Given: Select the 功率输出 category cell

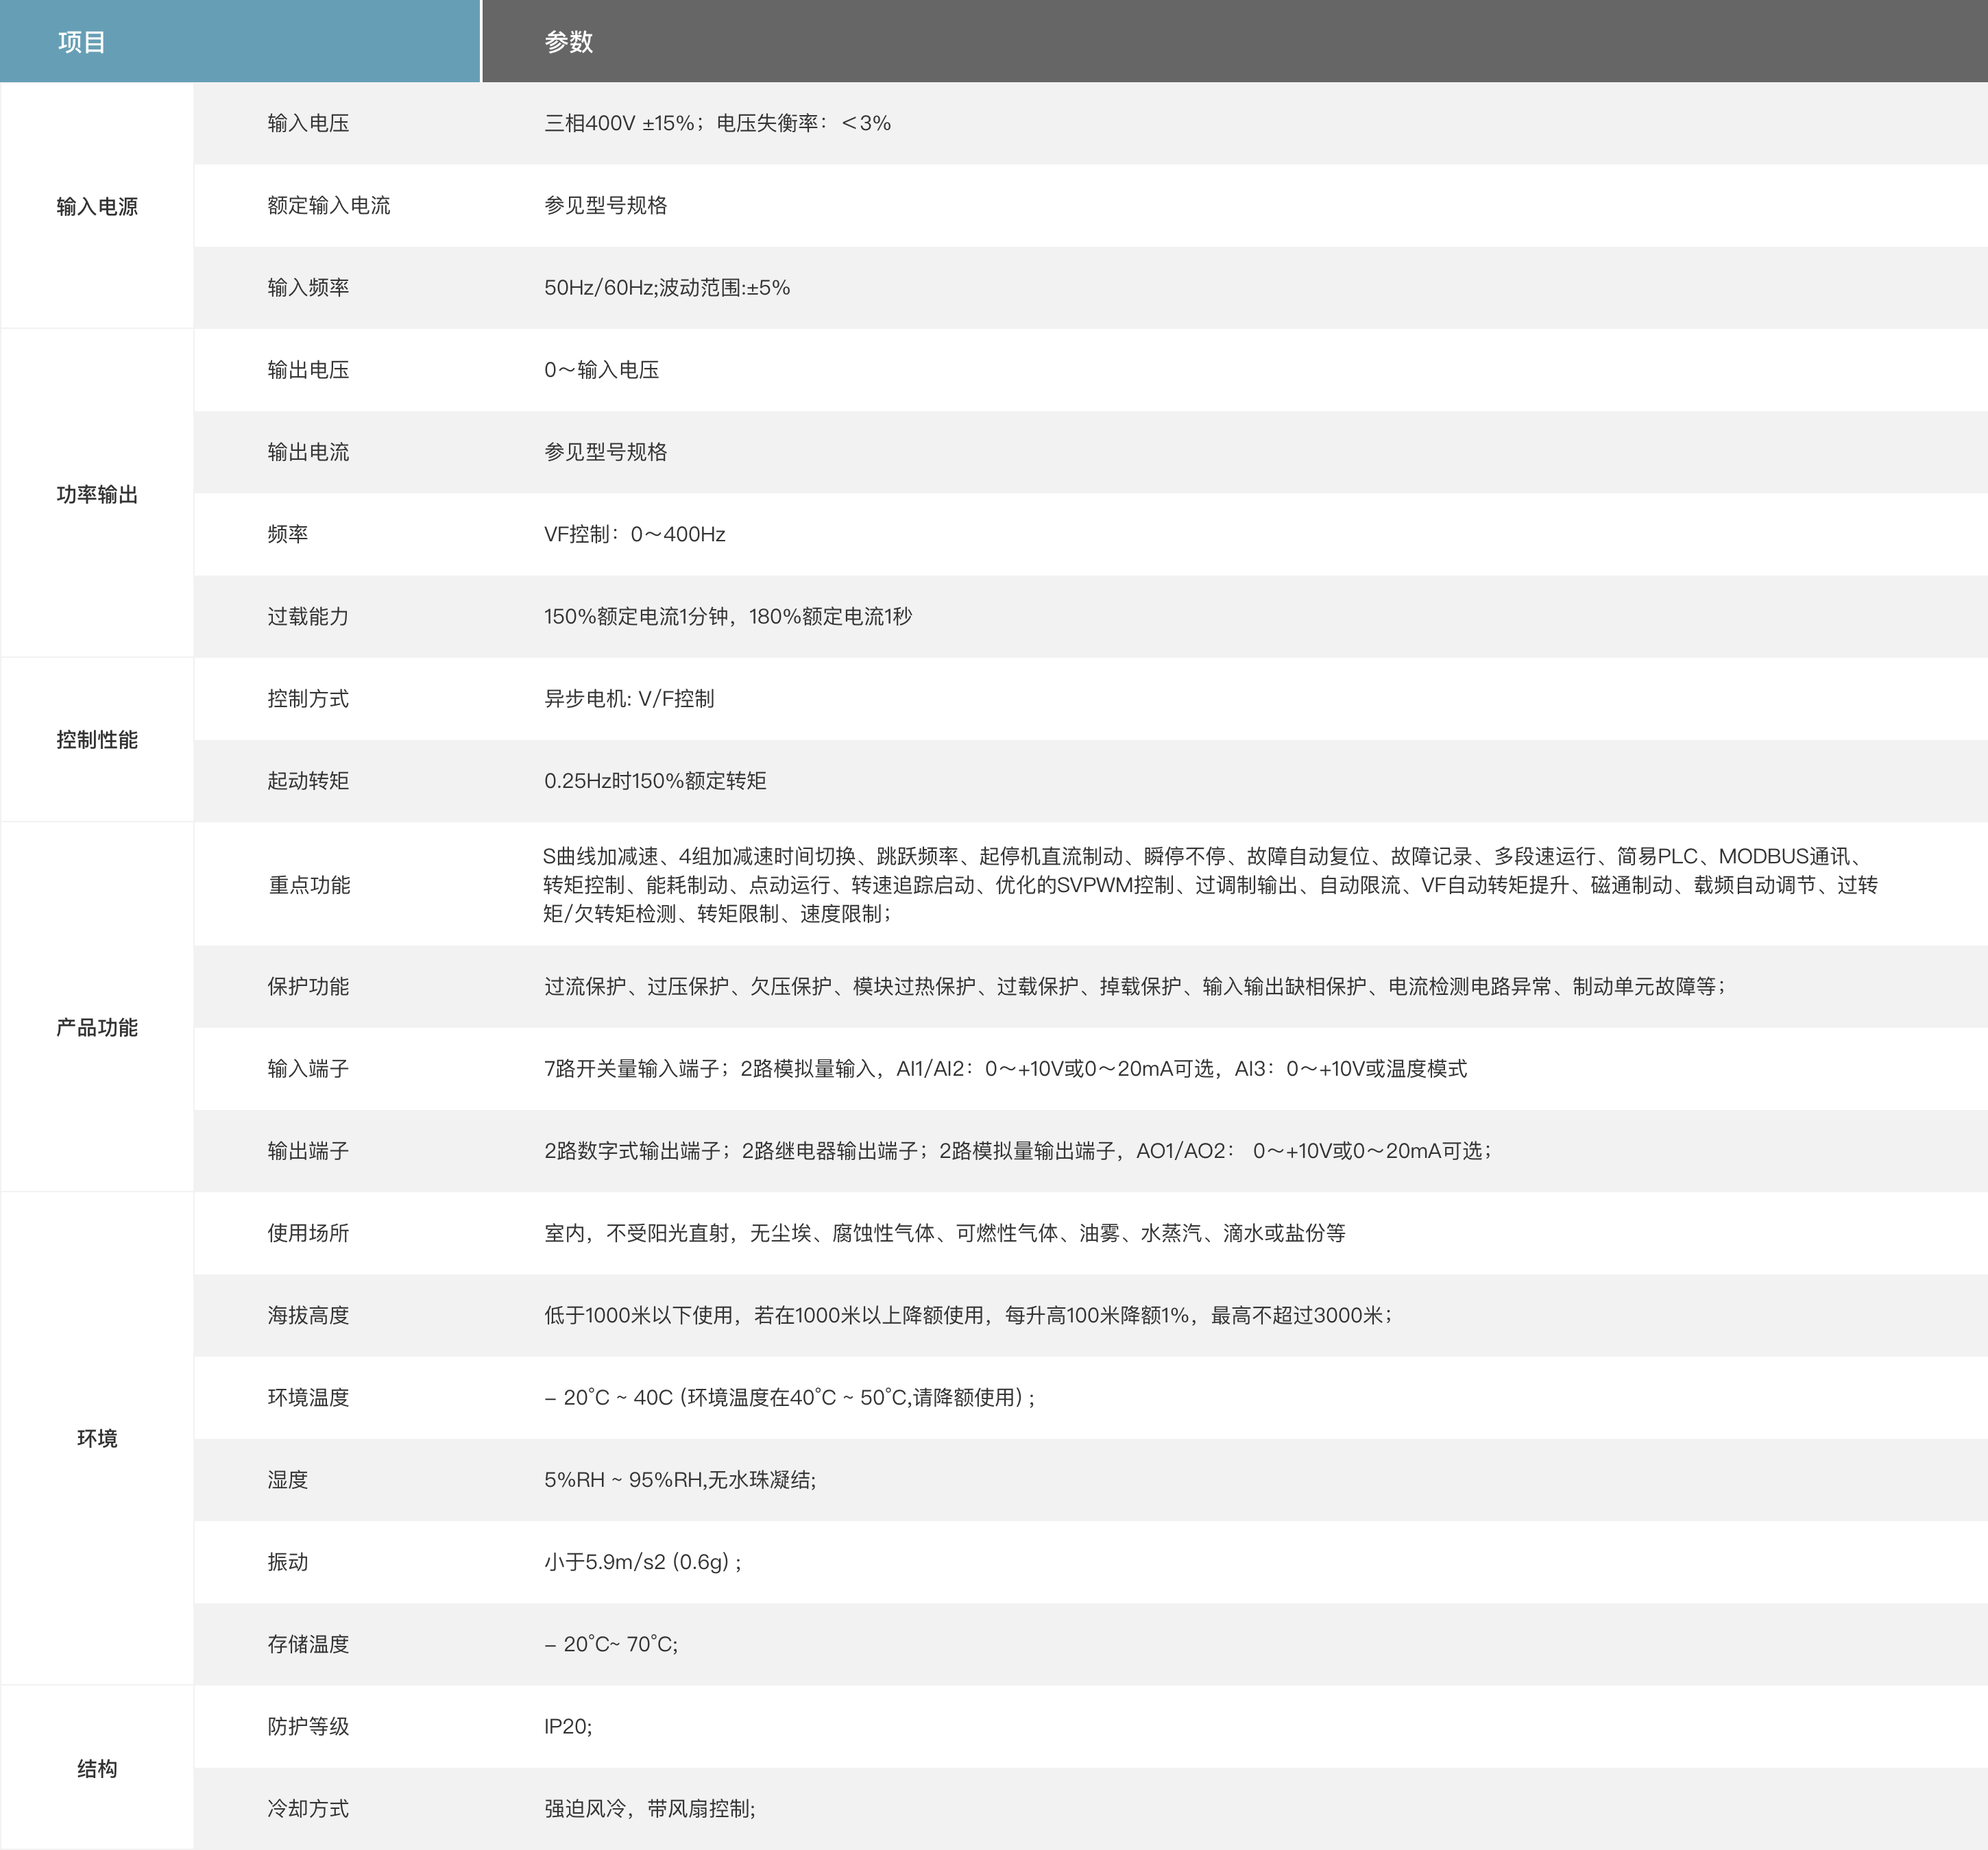Looking at the screenshot, I should pyautogui.click(x=97, y=495).
